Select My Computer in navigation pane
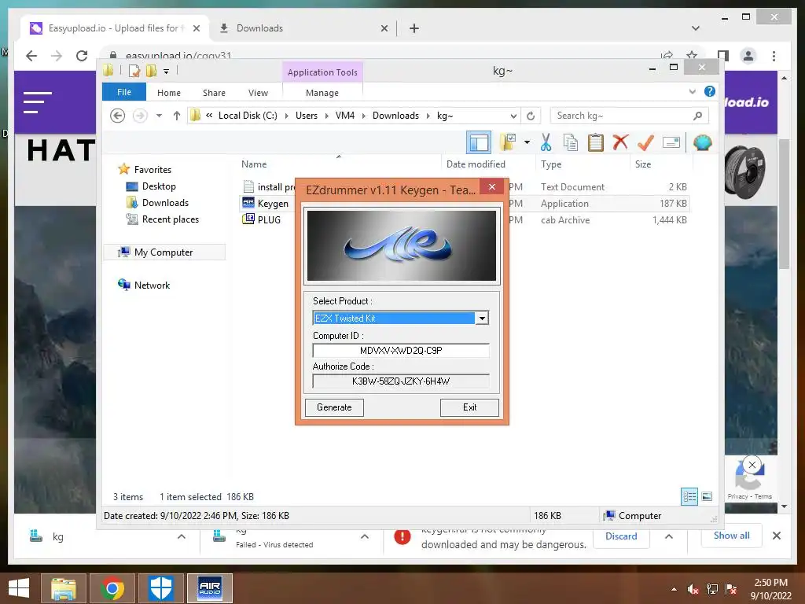 (x=164, y=252)
